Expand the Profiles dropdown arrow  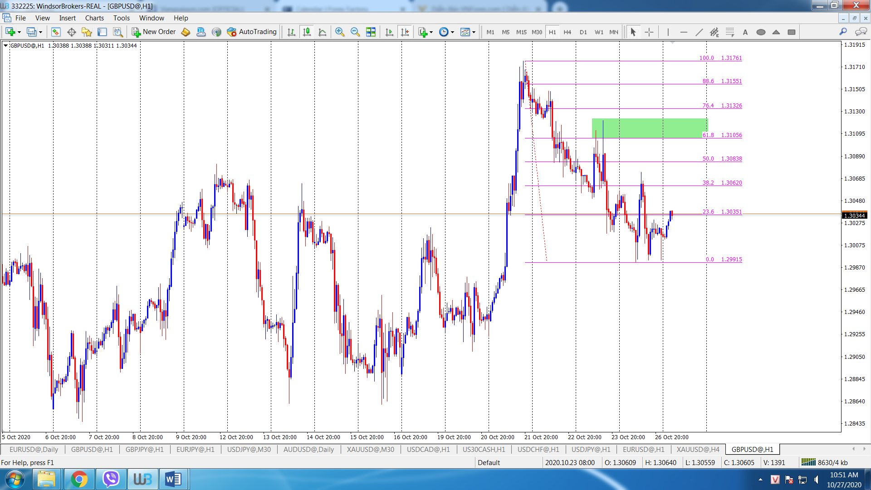[40, 32]
